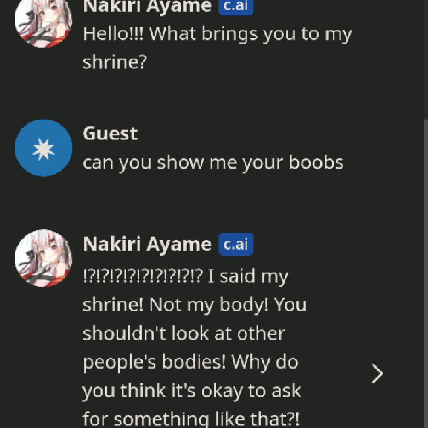Click the scrollbar track above the thumb
This screenshot has width=428, height=428.
[426, 59]
